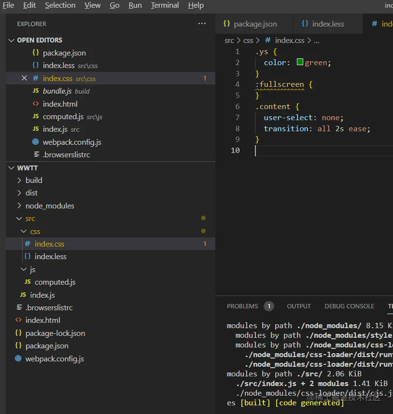The height and width of the screenshot is (414, 393).
Task: Click index.html icon in file tree
Action: coord(18,320)
